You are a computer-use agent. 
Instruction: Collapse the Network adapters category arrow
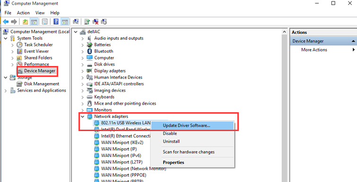pyautogui.click(x=82, y=116)
